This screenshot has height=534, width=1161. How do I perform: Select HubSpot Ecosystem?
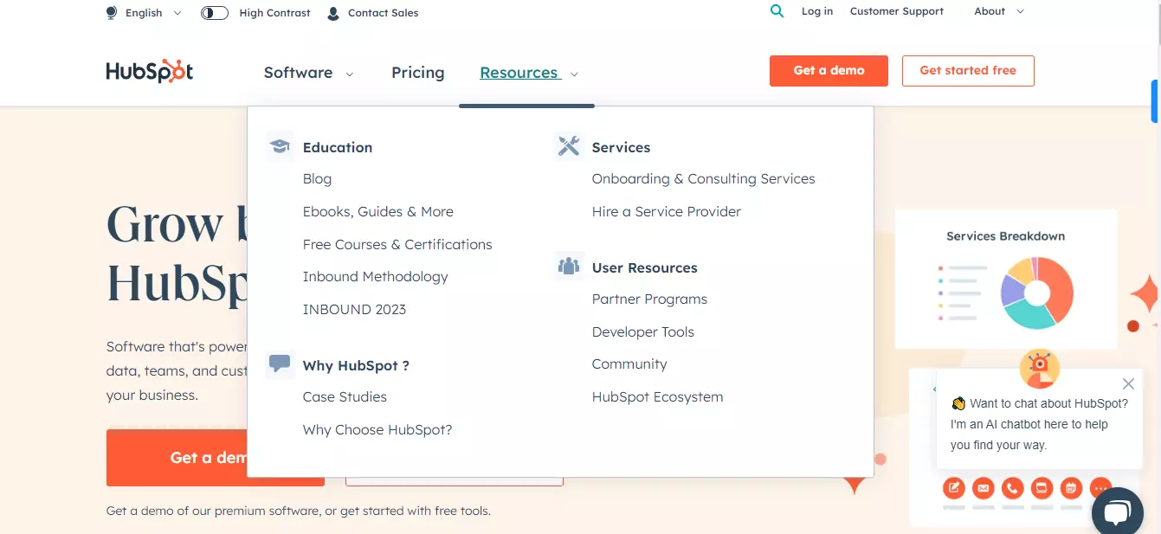tap(657, 397)
